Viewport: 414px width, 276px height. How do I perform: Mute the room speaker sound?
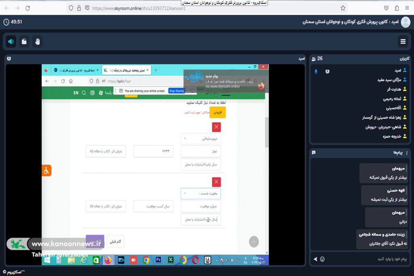[x=11, y=41]
